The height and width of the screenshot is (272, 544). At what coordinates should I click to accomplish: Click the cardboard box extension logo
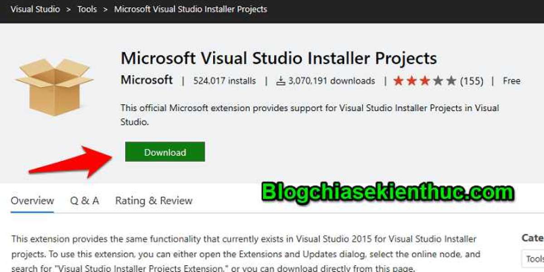click(54, 86)
